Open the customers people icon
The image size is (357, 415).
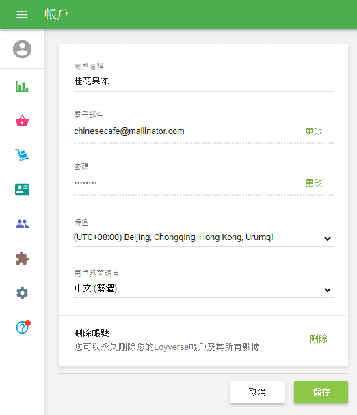[23, 224]
